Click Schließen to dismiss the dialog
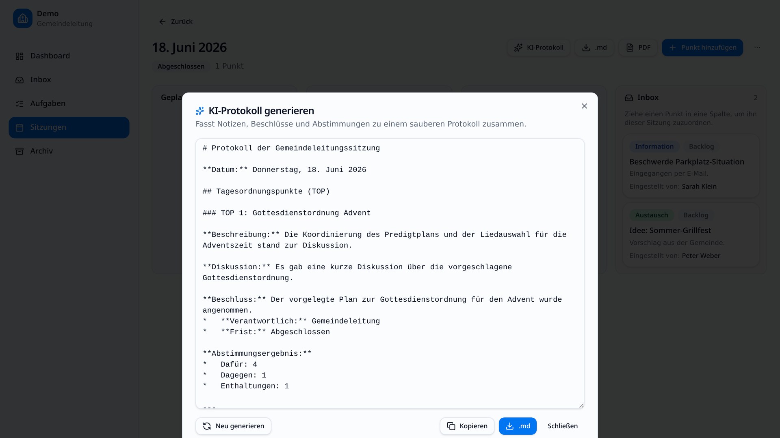 (563, 426)
